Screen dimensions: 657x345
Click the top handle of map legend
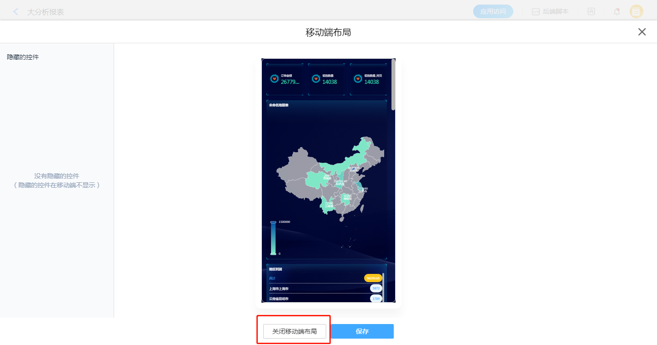[x=273, y=222]
